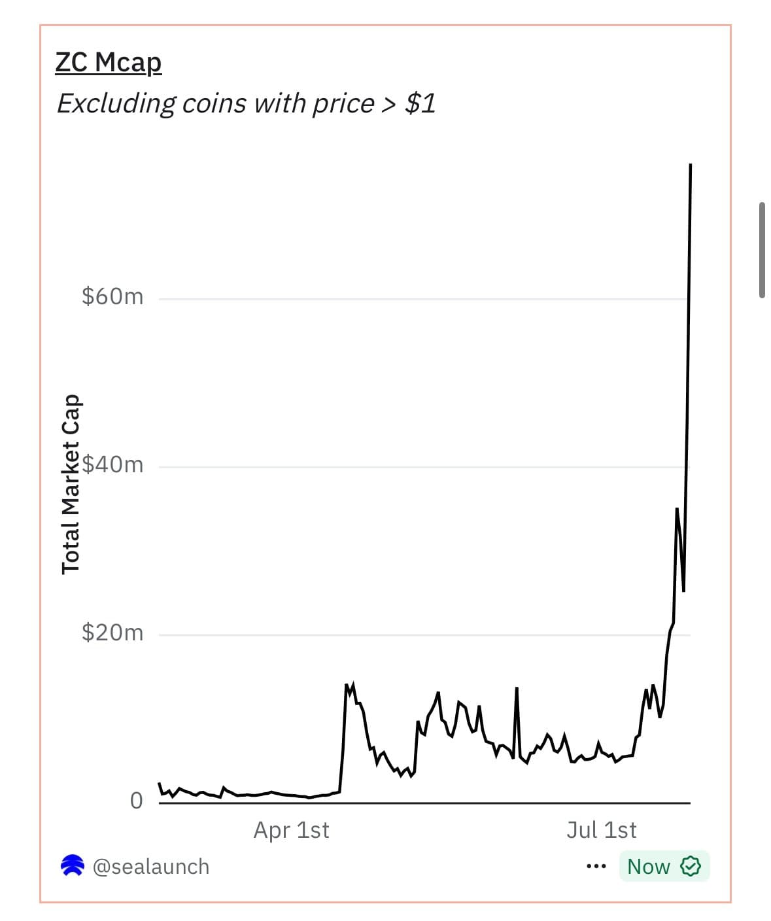Click the mid-April spike on the chart line
The height and width of the screenshot is (921, 771).
click(347, 685)
